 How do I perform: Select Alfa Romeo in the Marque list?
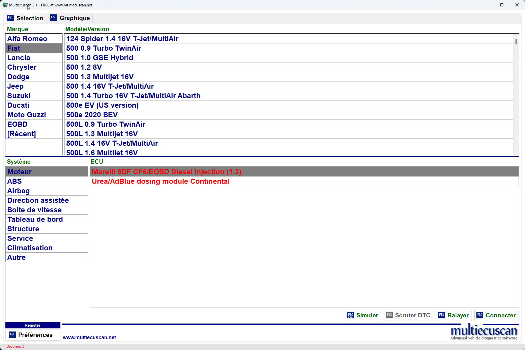27,39
